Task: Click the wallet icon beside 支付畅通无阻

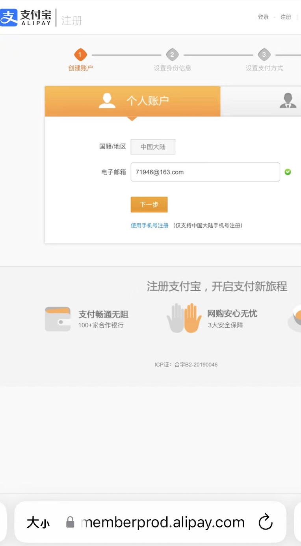Action: [58, 319]
